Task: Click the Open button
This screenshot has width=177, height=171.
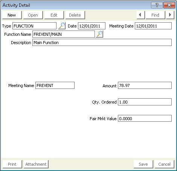Action: tap(33, 15)
